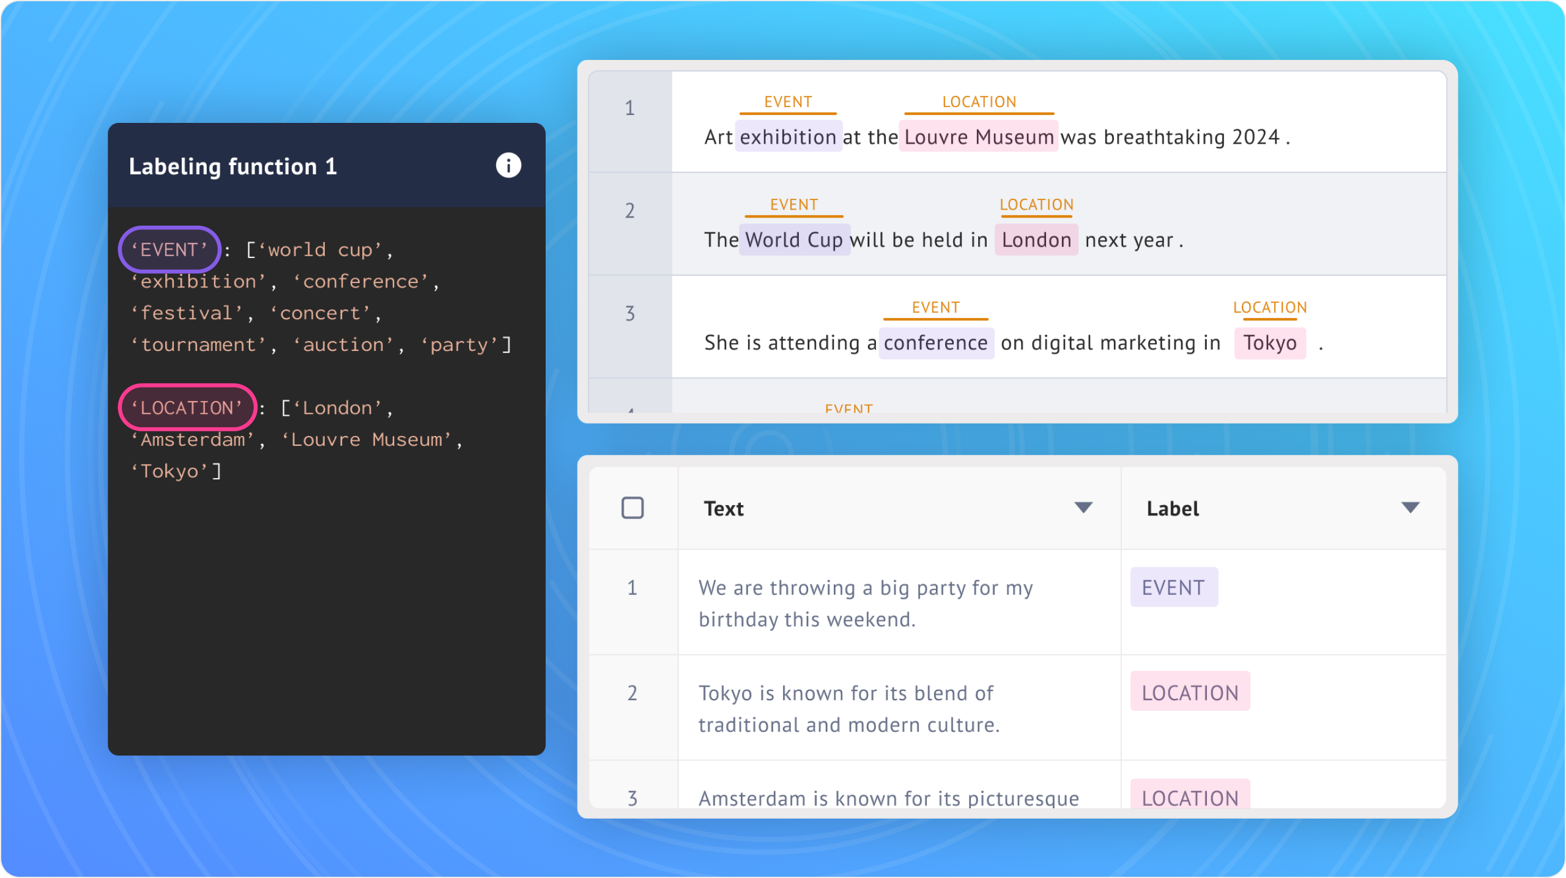
Task: Click the World Cup highlighted entity
Action: [x=794, y=240]
